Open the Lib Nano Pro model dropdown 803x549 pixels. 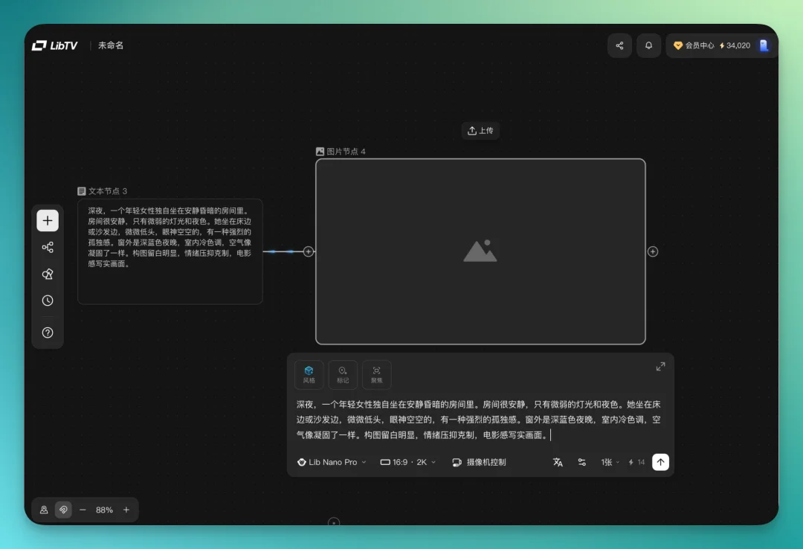pyautogui.click(x=331, y=462)
